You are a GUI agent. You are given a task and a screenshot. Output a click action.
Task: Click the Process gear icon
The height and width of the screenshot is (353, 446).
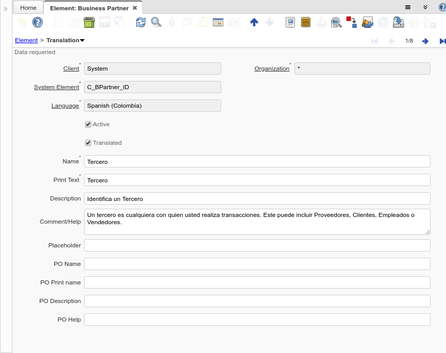383,22
